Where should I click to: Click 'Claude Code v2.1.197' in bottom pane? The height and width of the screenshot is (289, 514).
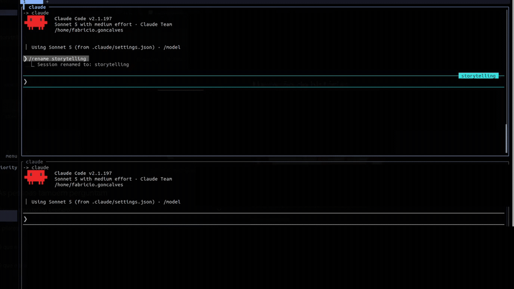83,173
